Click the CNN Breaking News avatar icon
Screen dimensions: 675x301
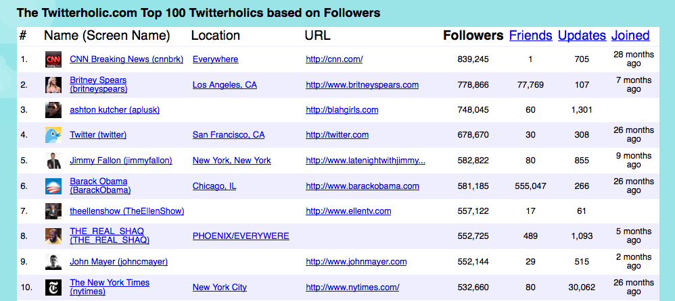[x=53, y=59]
